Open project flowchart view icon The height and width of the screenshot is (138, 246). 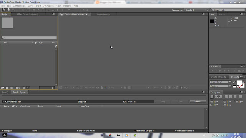click(x=56, y=46)
